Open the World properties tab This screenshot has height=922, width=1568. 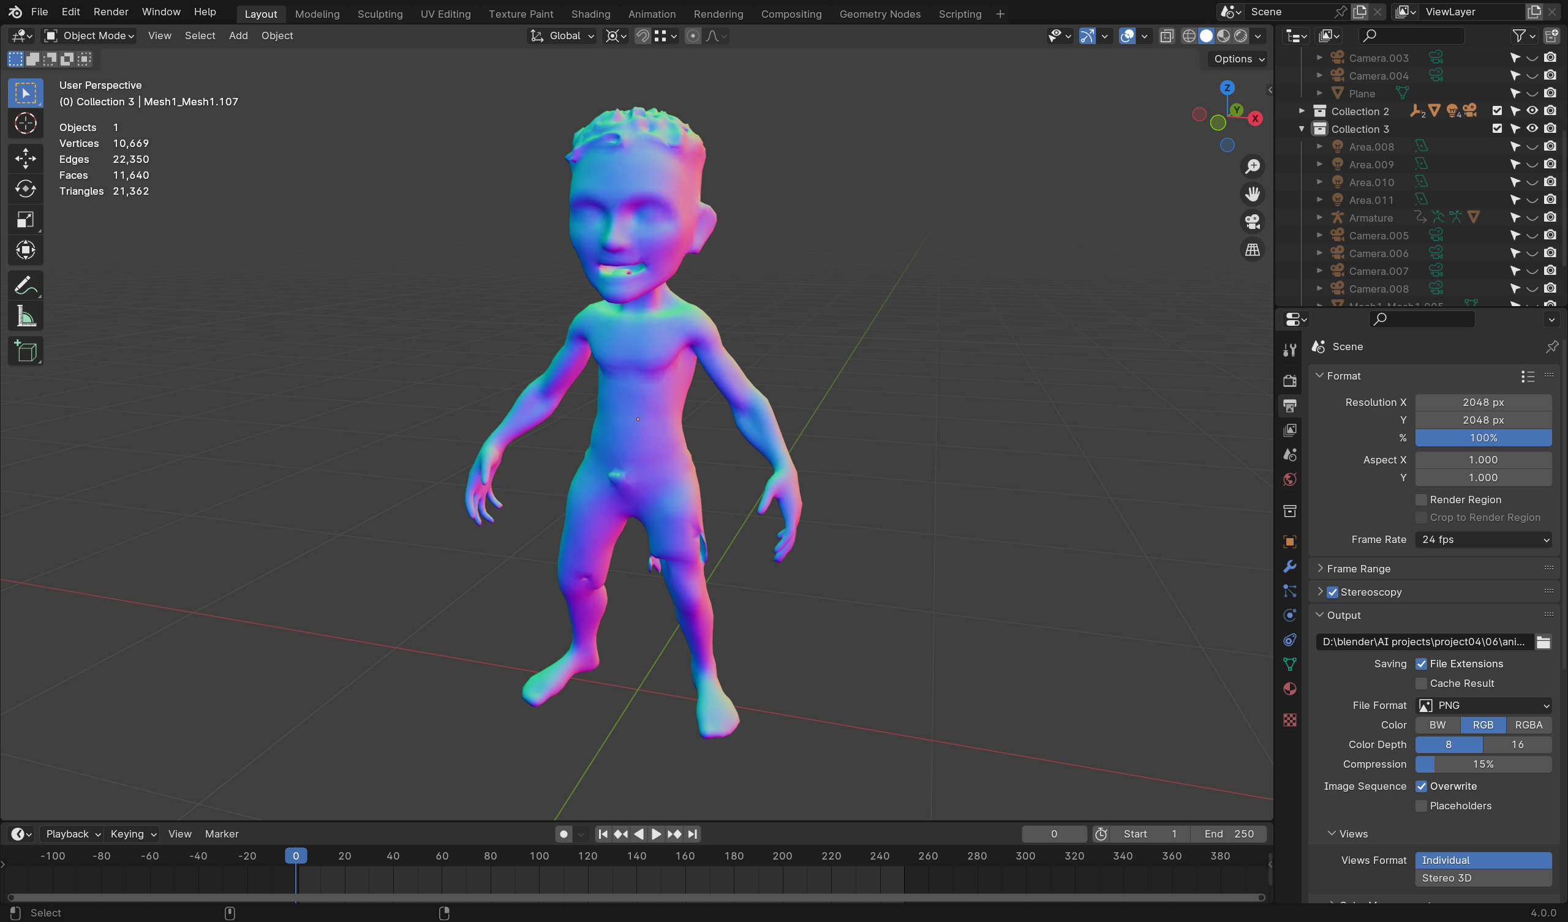[1290, 479]
